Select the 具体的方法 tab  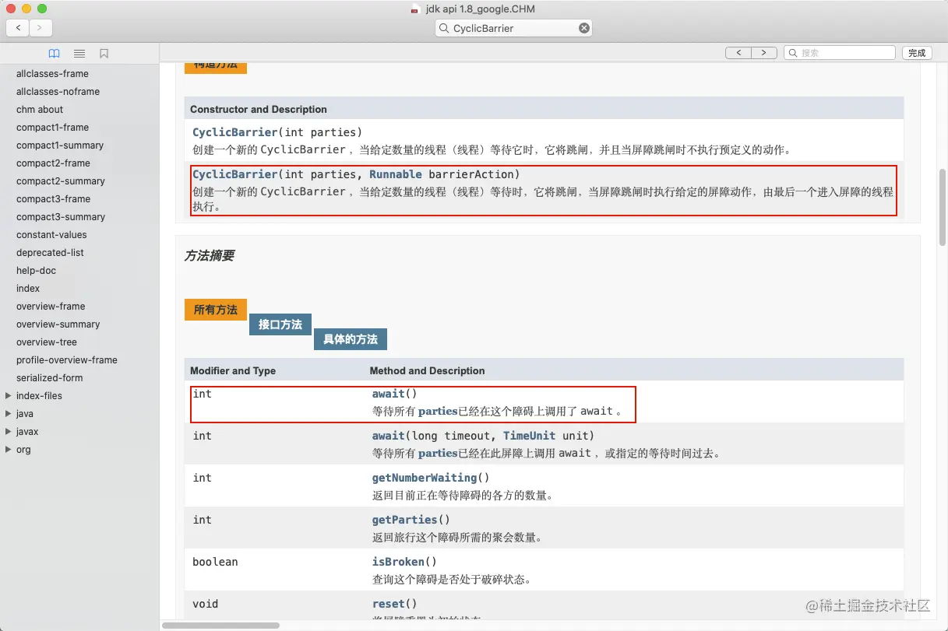(x=351, y=339)
